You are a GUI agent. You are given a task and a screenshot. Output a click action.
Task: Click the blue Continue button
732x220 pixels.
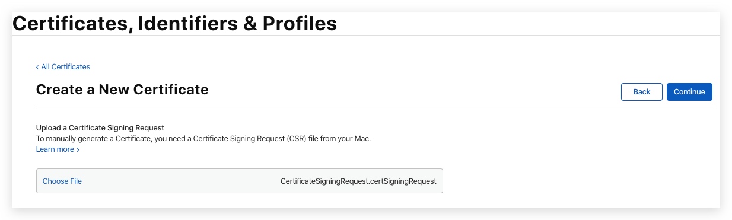(689, 92)
